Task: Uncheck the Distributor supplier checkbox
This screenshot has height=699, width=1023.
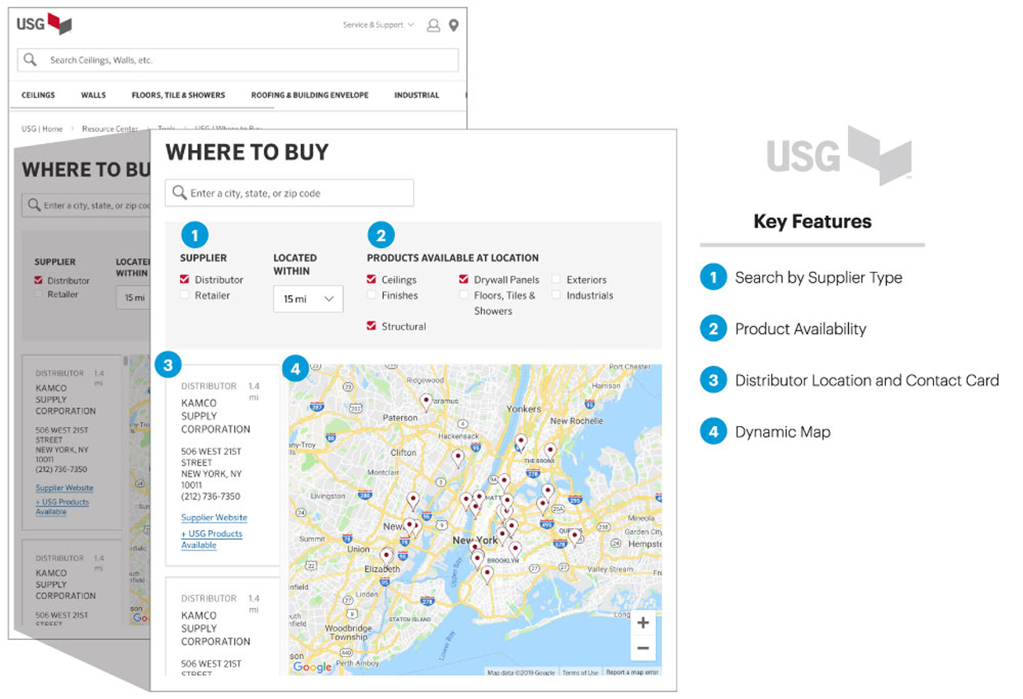Action: pos(185,279)
